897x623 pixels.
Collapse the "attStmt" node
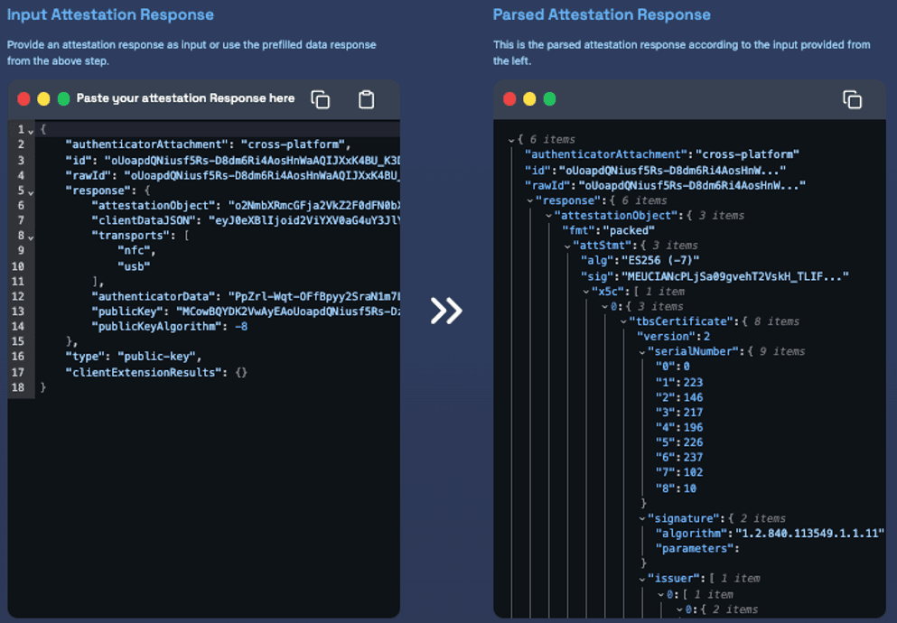(567, 246)
